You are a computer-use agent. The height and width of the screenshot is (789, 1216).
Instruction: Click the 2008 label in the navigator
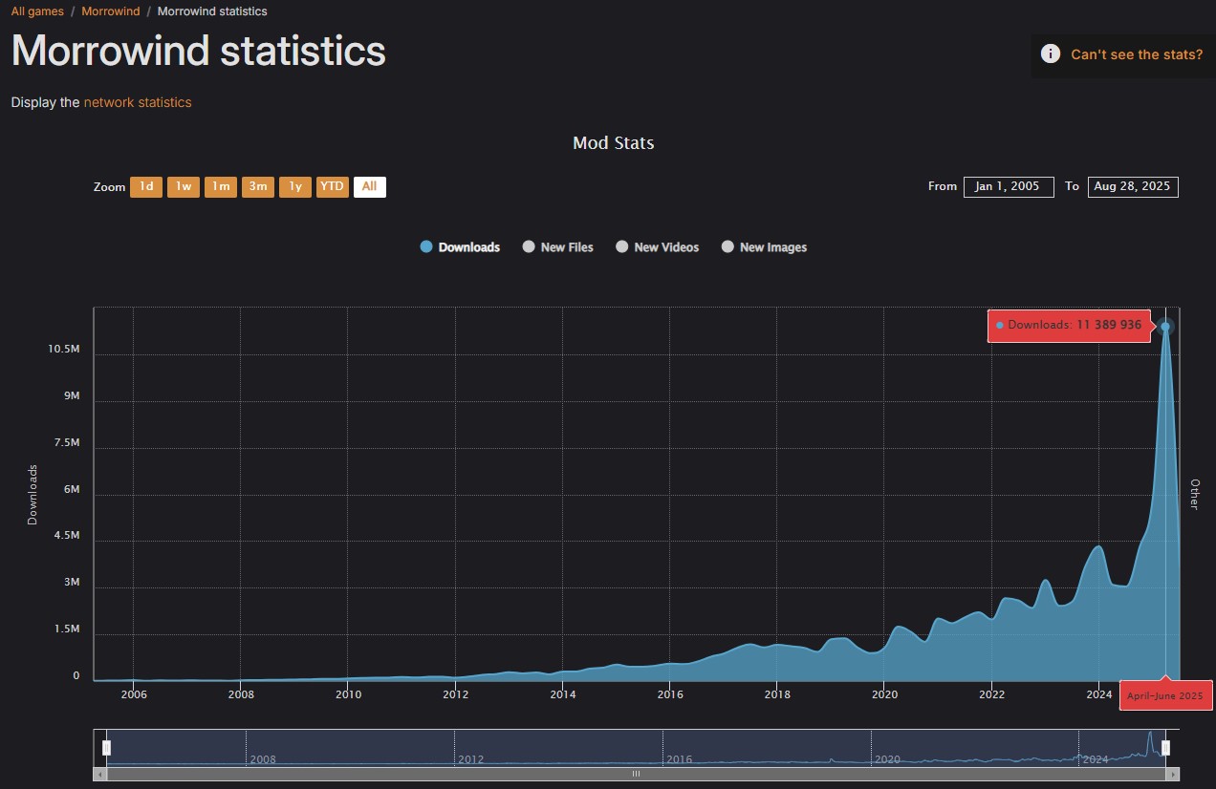[x=263, y=759]
